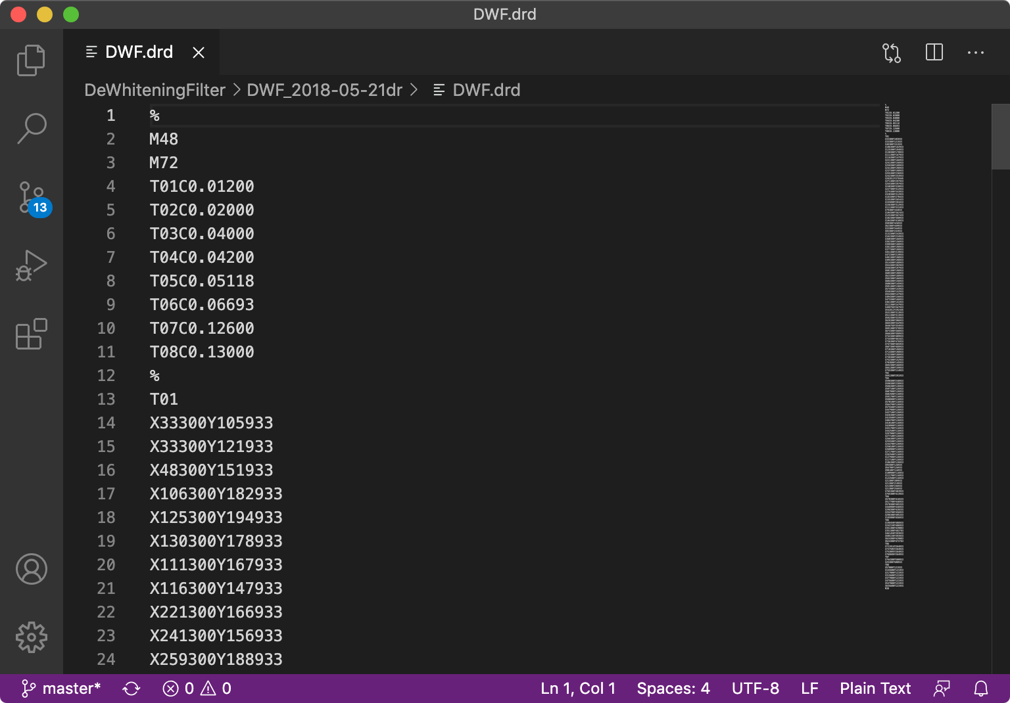Open the More Actions ellipsis menu

(976, 53)
